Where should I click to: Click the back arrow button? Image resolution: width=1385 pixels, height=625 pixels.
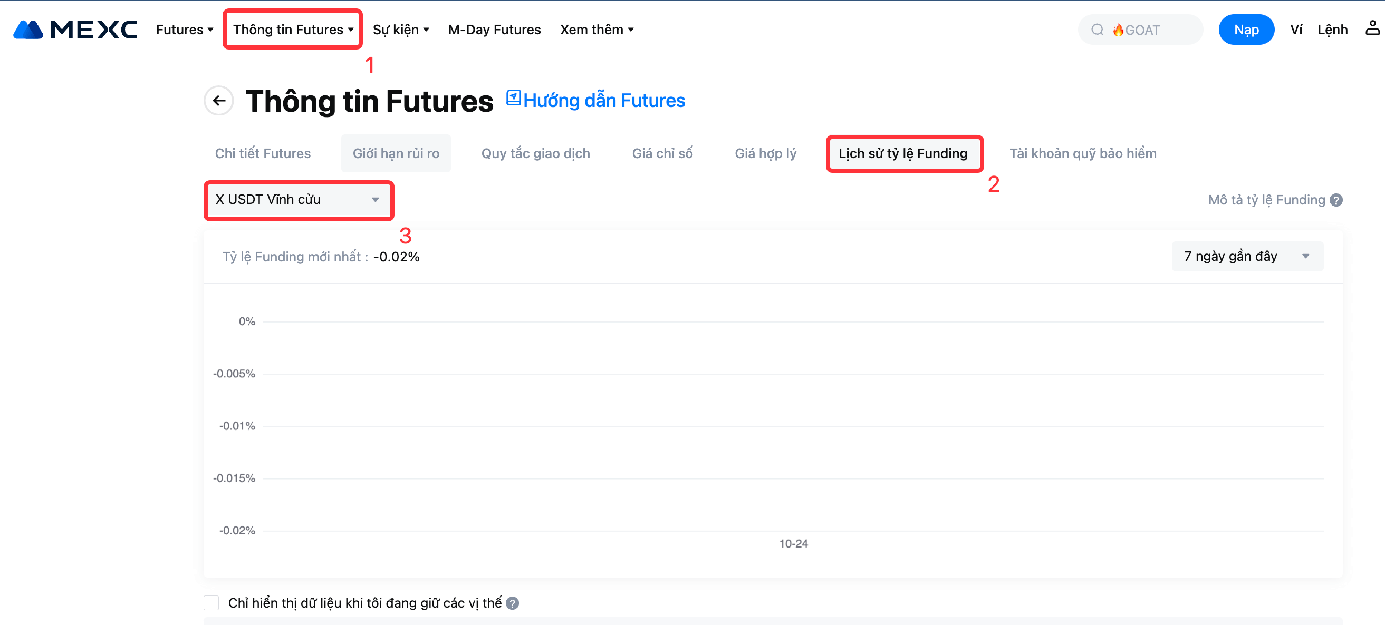coord(219,101)
